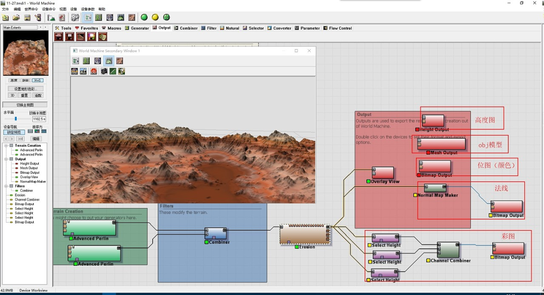The image size is (544, 295).
Task: Open the Combiner device tab
Action: coord(185,28)
